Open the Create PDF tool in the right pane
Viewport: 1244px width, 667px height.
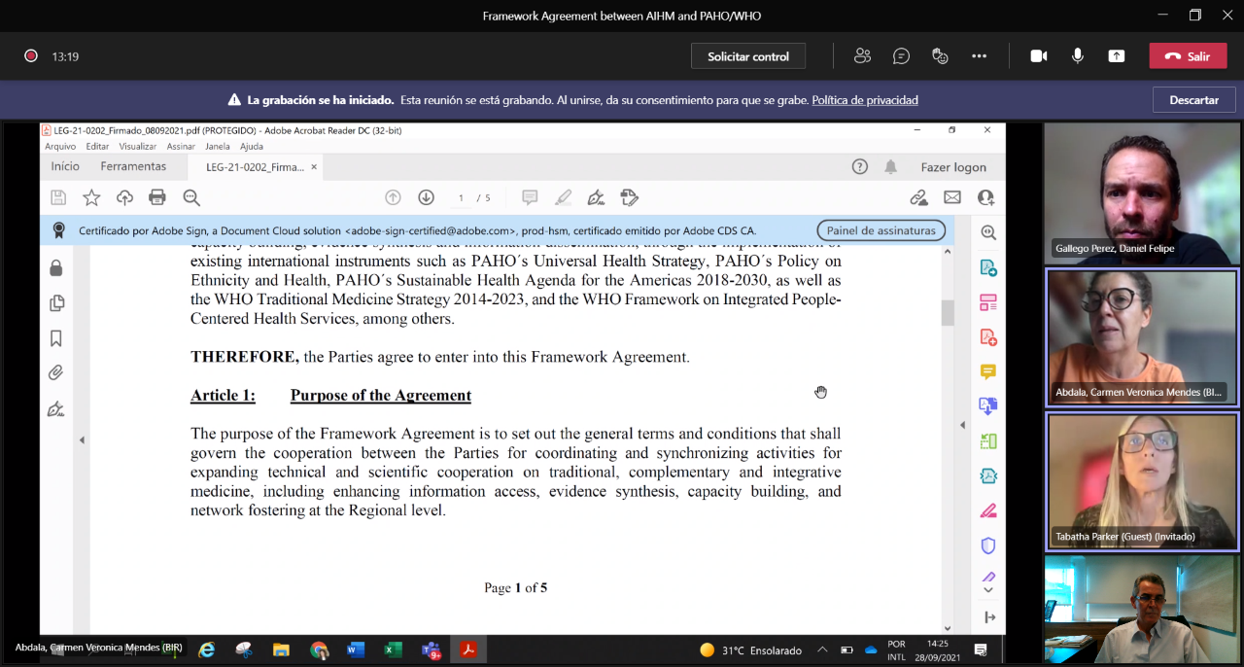coord(988,337)
